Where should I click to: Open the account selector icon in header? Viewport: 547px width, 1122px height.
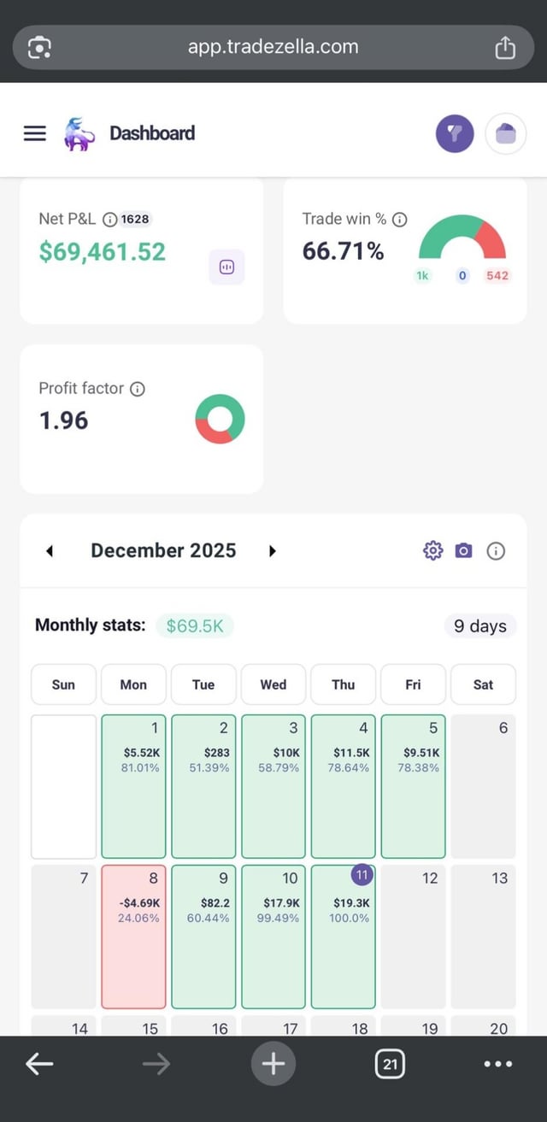tap(506, 134)
